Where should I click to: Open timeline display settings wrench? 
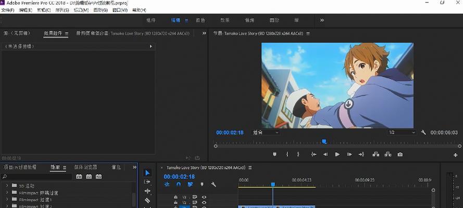214,184
